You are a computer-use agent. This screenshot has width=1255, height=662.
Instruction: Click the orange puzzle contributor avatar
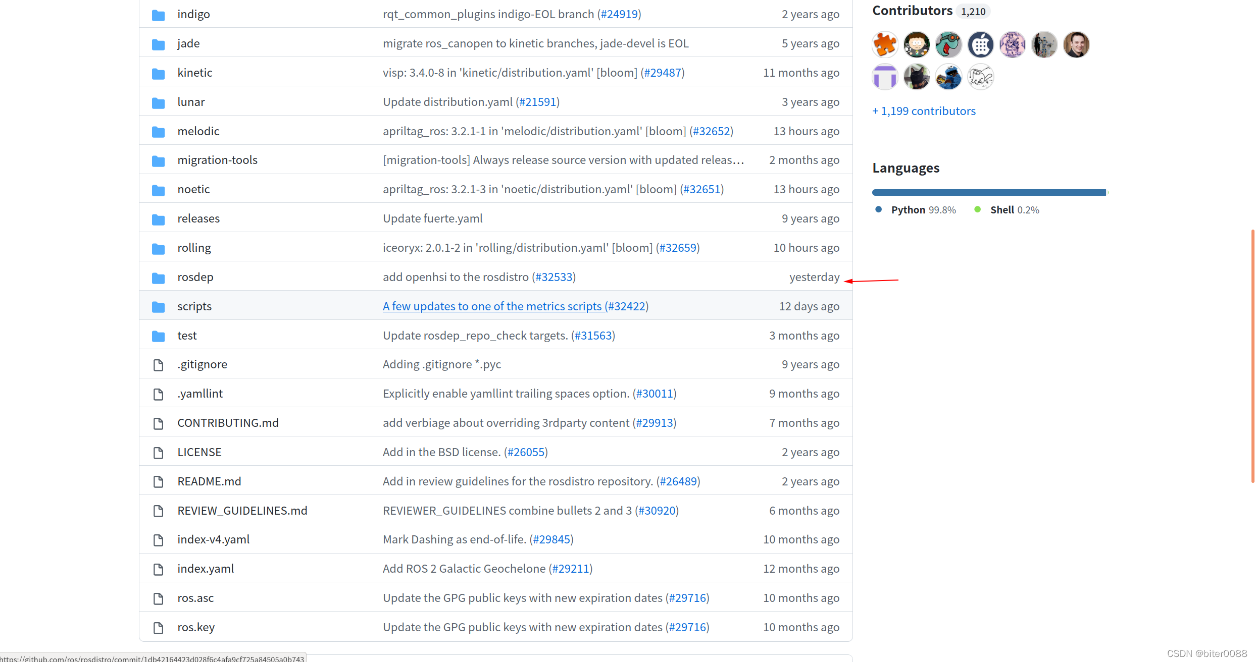[x=885, y=44]
